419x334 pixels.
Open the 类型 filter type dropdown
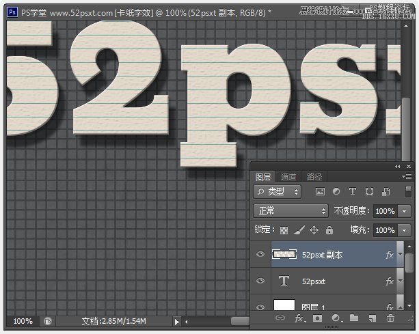coord(277,191)
